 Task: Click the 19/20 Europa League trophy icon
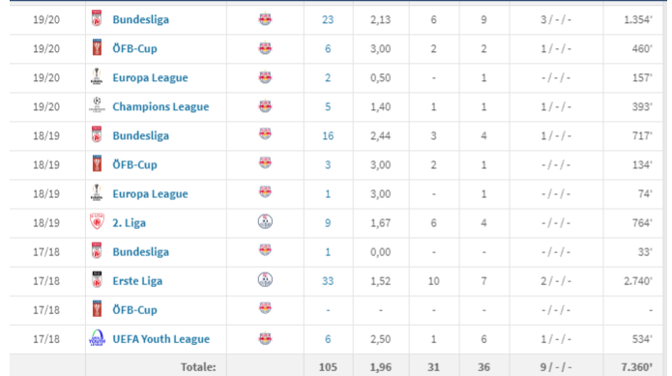[x=97, y=76]
